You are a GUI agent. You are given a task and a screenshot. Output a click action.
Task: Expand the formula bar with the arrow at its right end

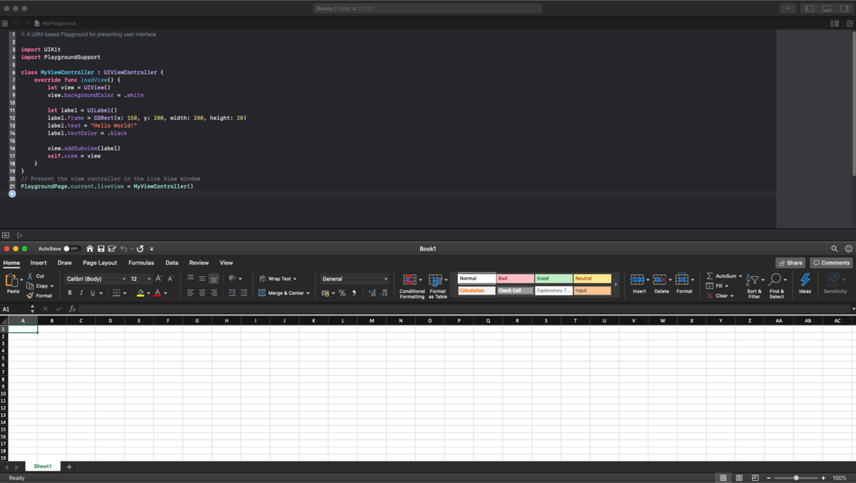[852, 309]
